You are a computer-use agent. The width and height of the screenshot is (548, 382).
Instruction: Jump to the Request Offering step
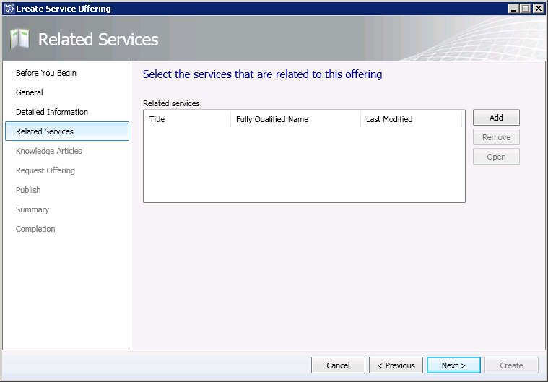45,170
